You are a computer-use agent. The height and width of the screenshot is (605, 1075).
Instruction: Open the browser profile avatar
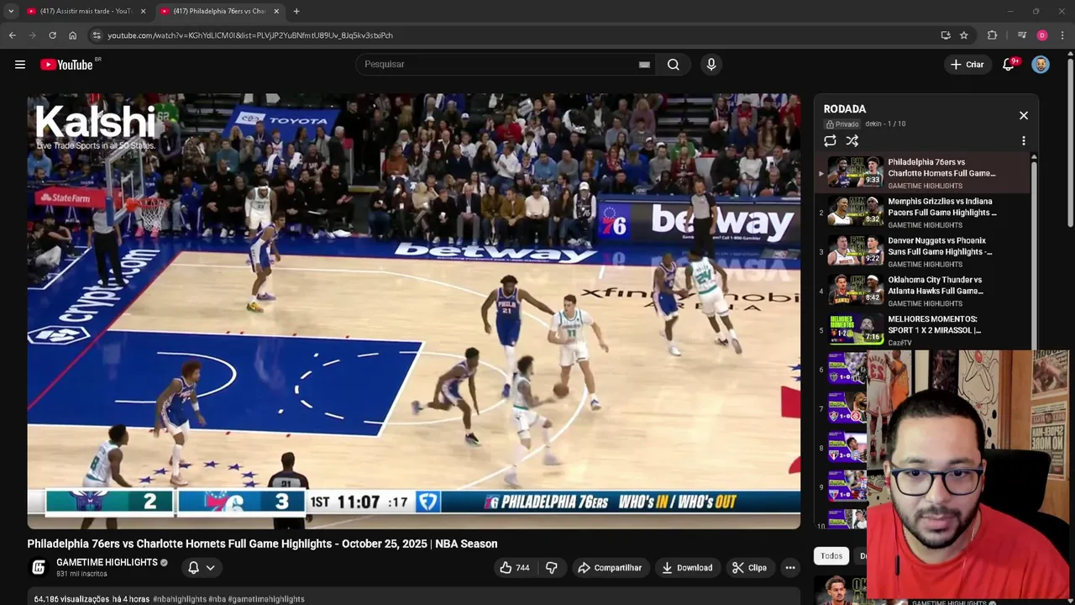[x=1042, y=35]
